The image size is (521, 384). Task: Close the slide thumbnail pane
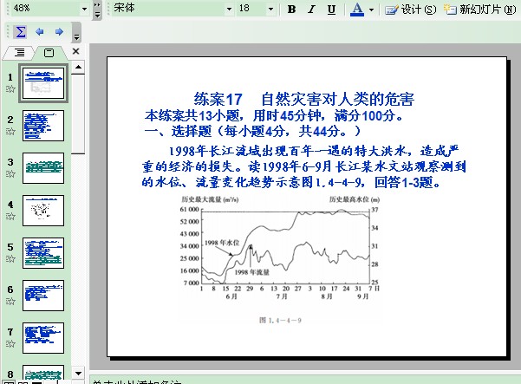click(75, 52)
